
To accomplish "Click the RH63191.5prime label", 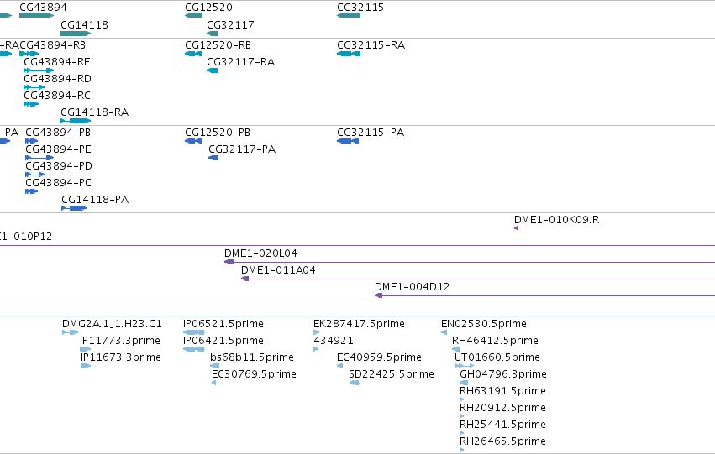I will click(502, 391).
